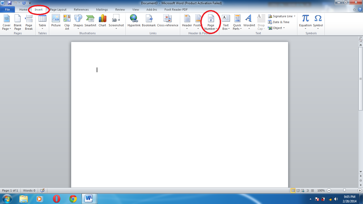Switch to the Home tab
This screenshot has width=363, height=204.
pyautogui.click(x=23, y=10)
